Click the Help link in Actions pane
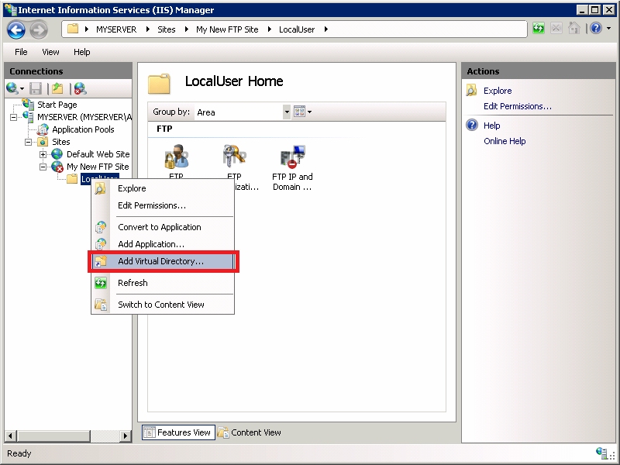The width and height of the screenshot is (620, 465). (491, 126)
